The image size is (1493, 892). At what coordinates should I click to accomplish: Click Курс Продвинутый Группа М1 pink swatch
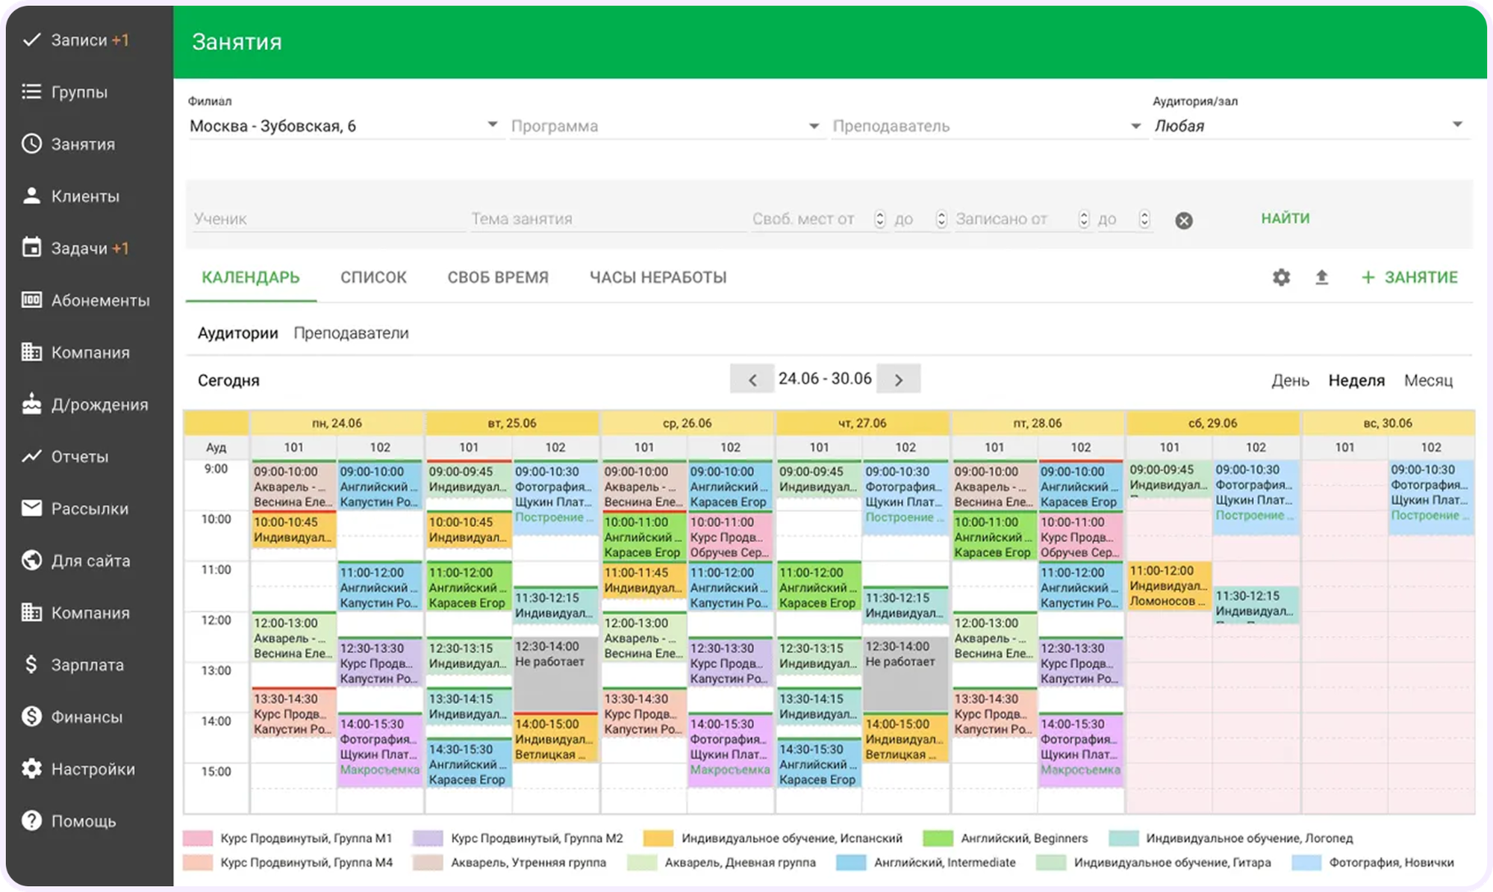point(198,838)
